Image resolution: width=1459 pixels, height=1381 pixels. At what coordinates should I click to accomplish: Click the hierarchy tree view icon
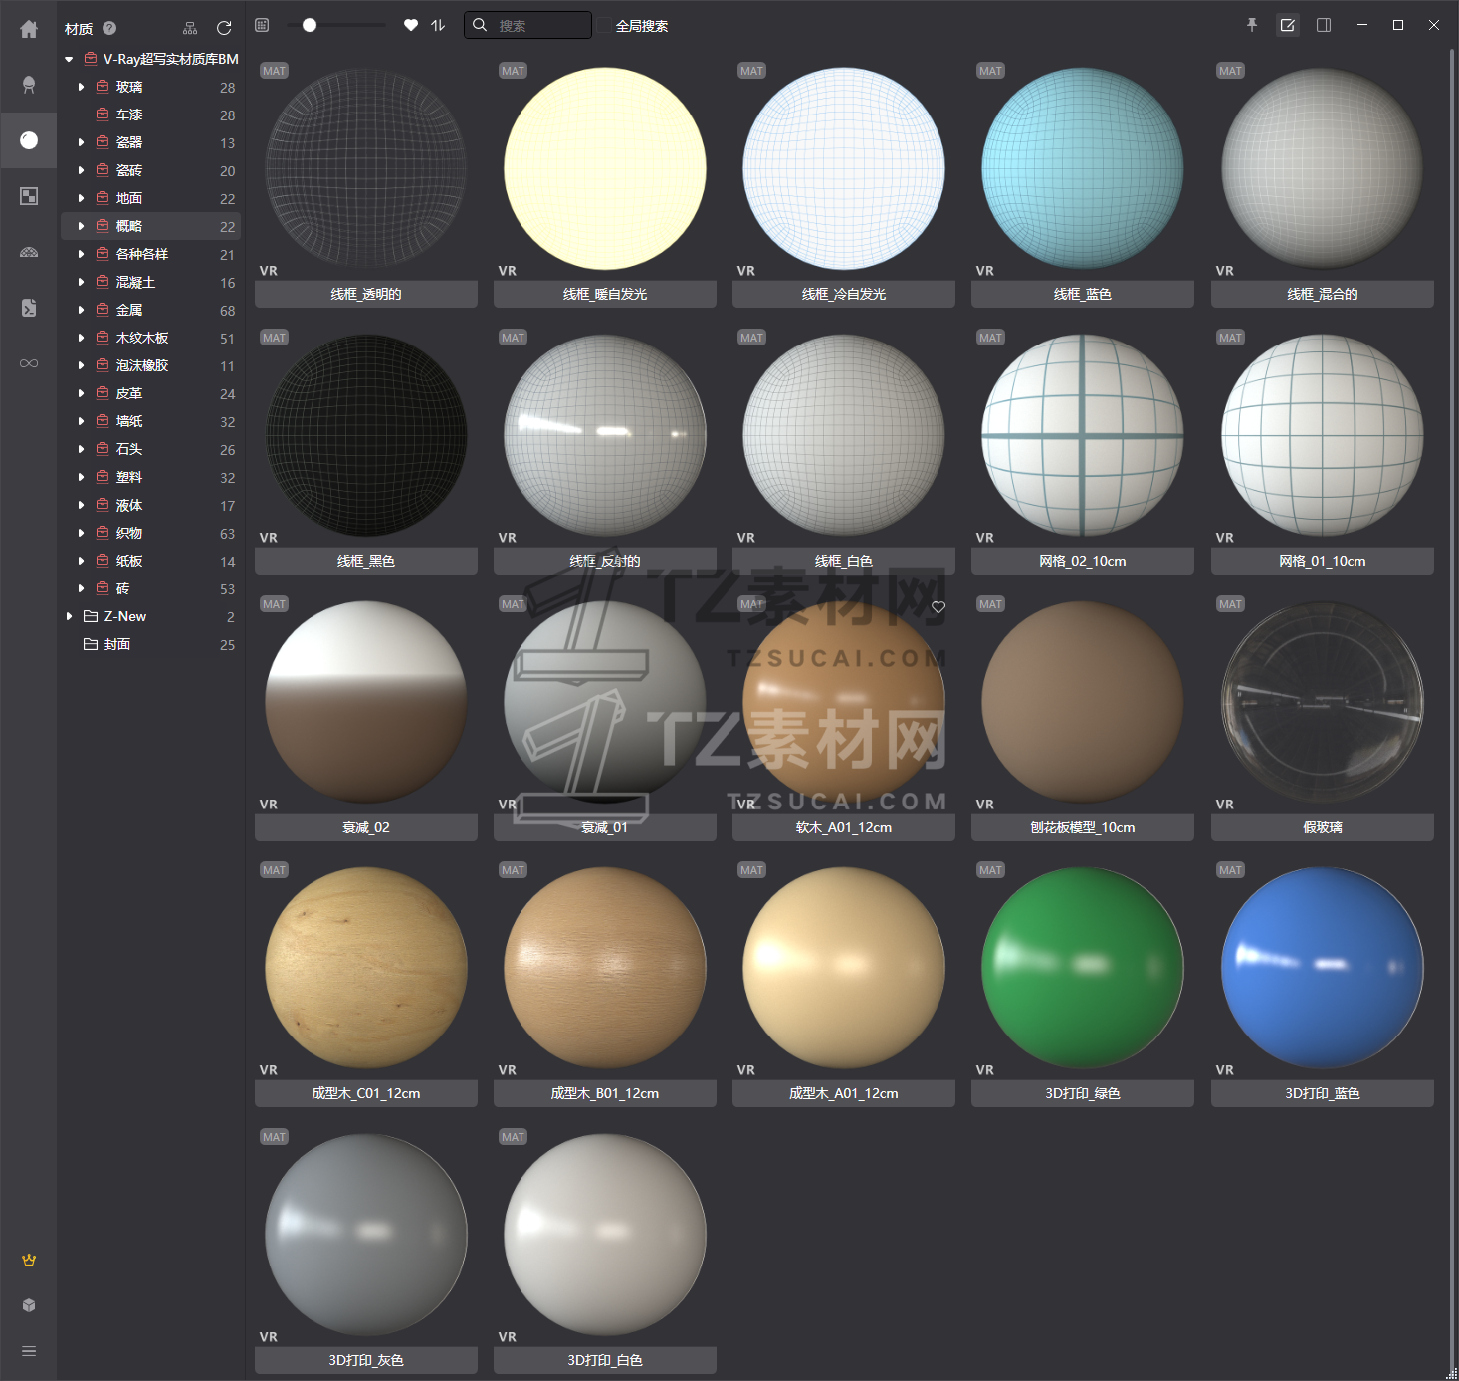click(191, 28)
